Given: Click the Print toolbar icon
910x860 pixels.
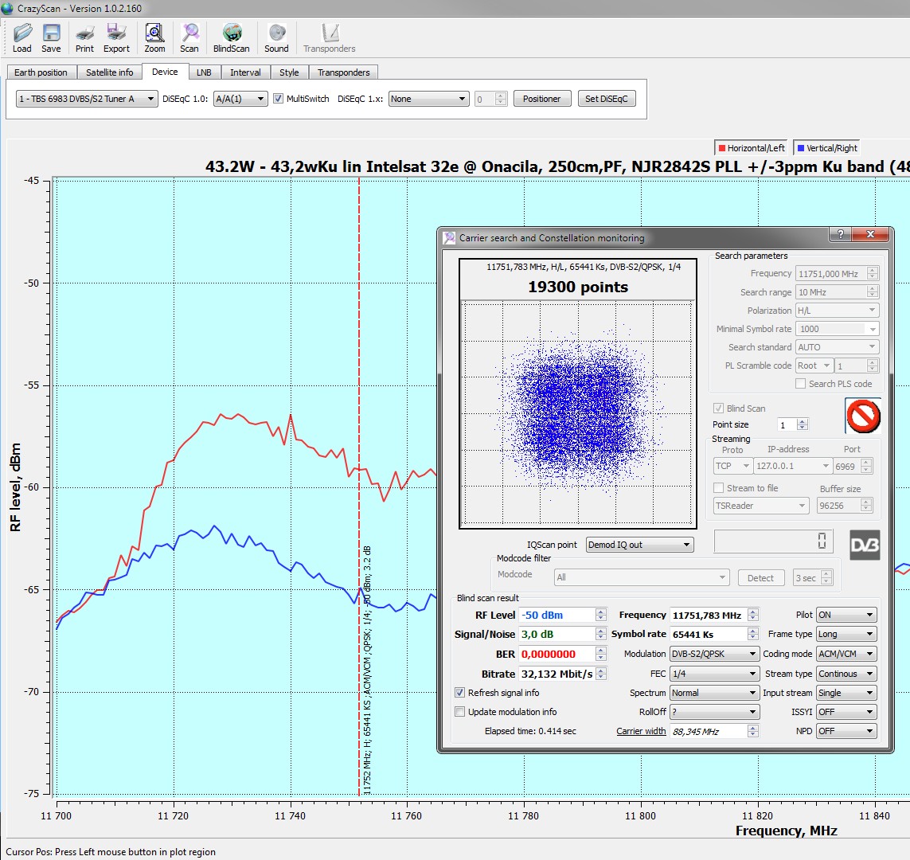Looking at the screenshot, I should click(84, 38).
